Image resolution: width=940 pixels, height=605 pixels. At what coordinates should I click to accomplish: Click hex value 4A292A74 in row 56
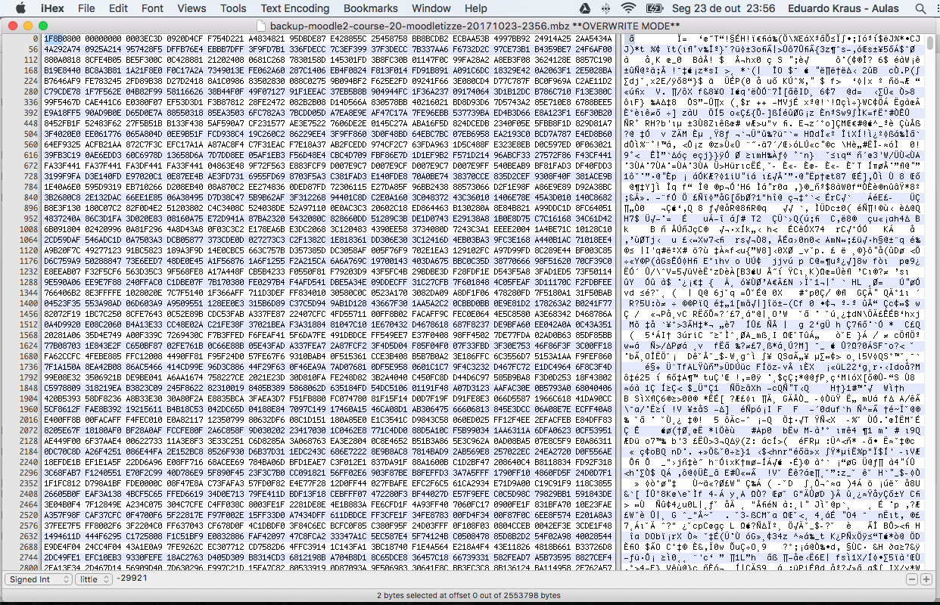click(63, 48)
